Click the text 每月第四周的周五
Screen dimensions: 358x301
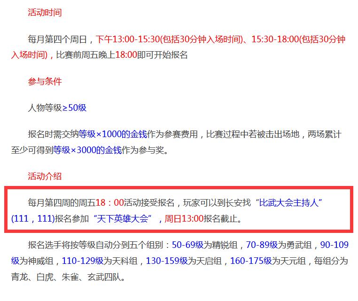(x=62, y=202)
